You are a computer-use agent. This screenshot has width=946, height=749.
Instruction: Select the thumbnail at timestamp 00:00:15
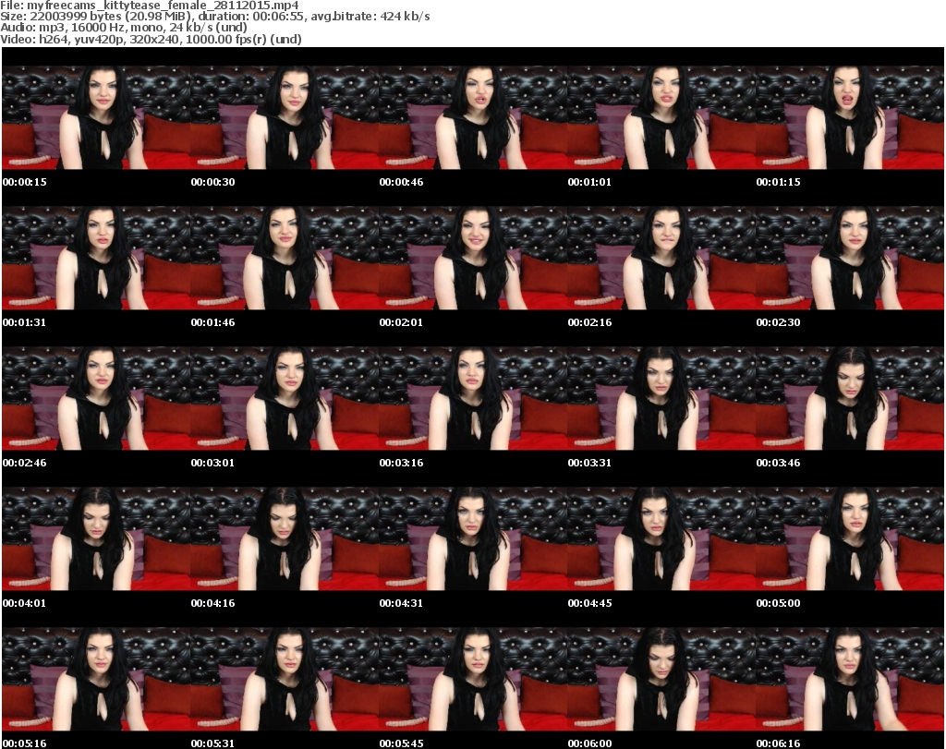(96, 117)
